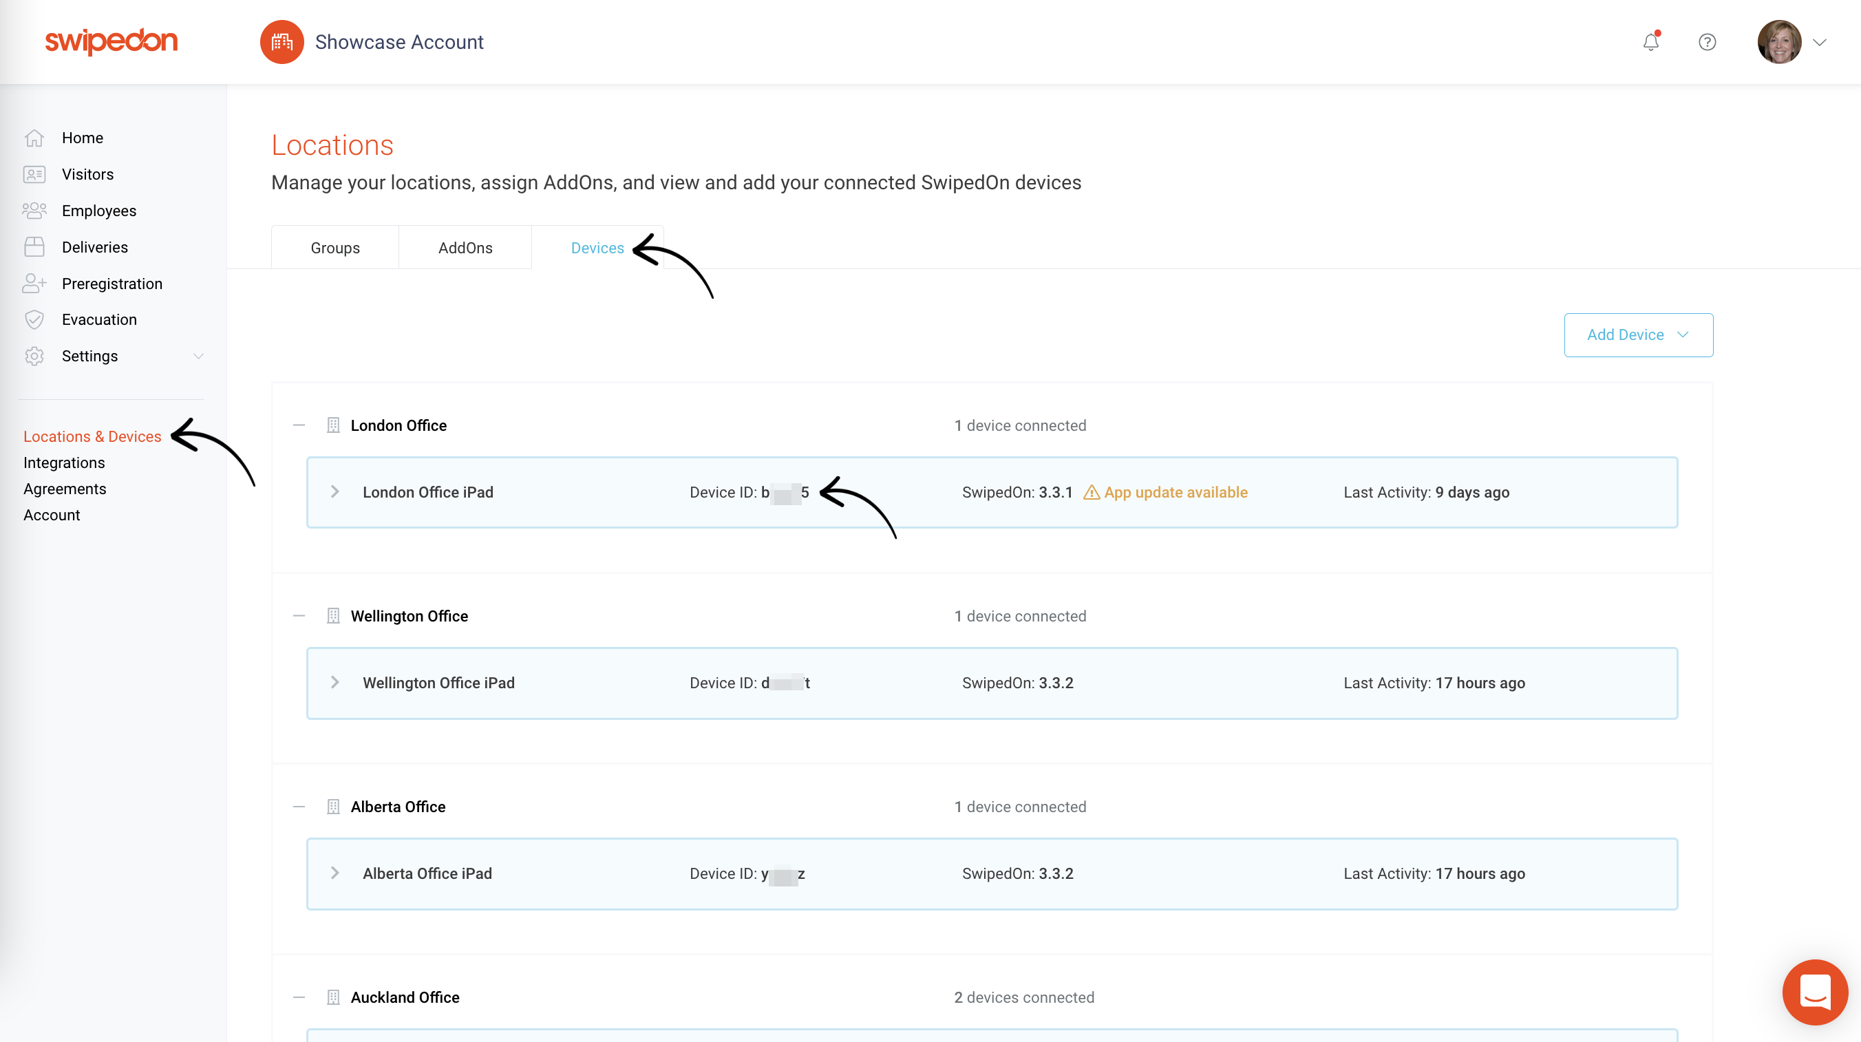The height and width of the screenshot is (1042, 1861).
Task: Open the Agreements settings link
Action: [x=64, y=489]
